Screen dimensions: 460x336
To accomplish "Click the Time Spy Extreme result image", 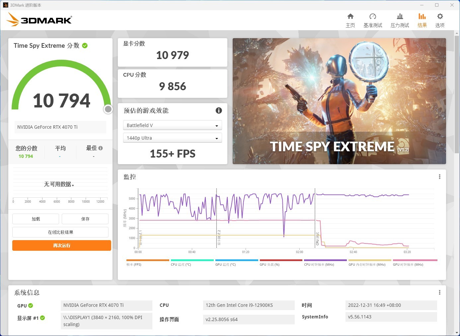I will coord(339,101).
